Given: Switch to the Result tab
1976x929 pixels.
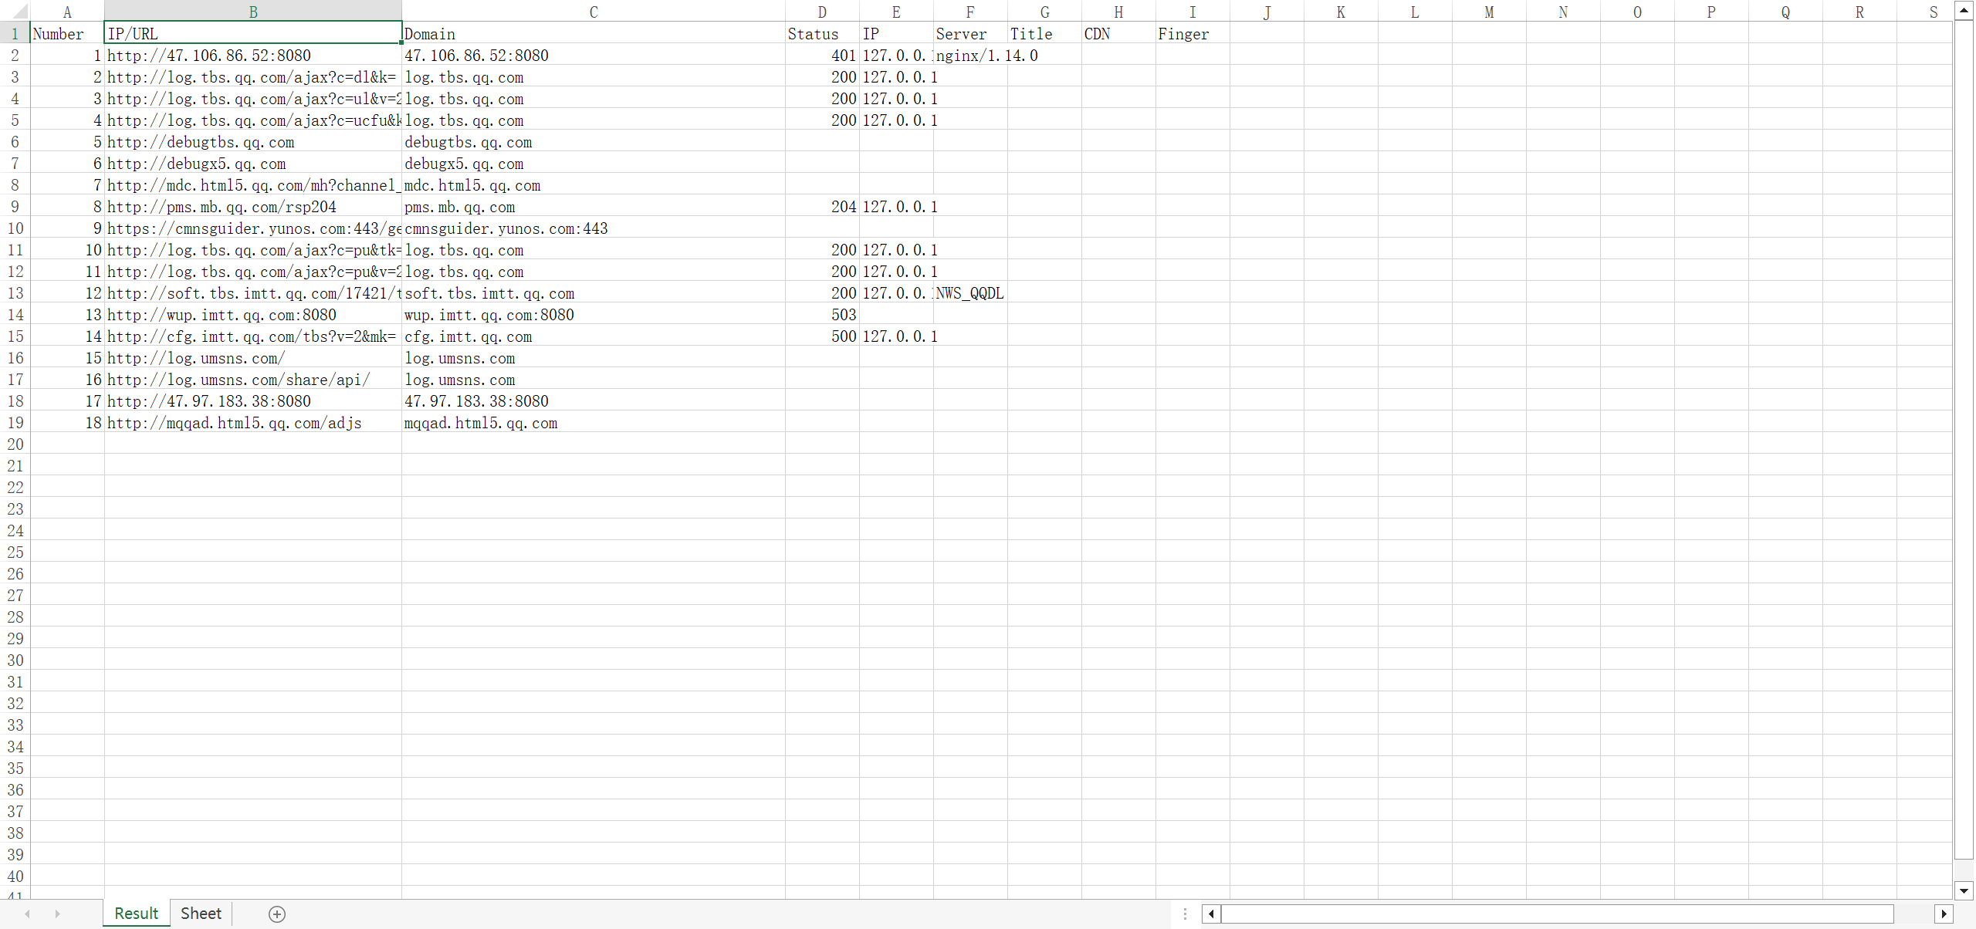Looking at the screenshot, I should click(x=136, y=914).
